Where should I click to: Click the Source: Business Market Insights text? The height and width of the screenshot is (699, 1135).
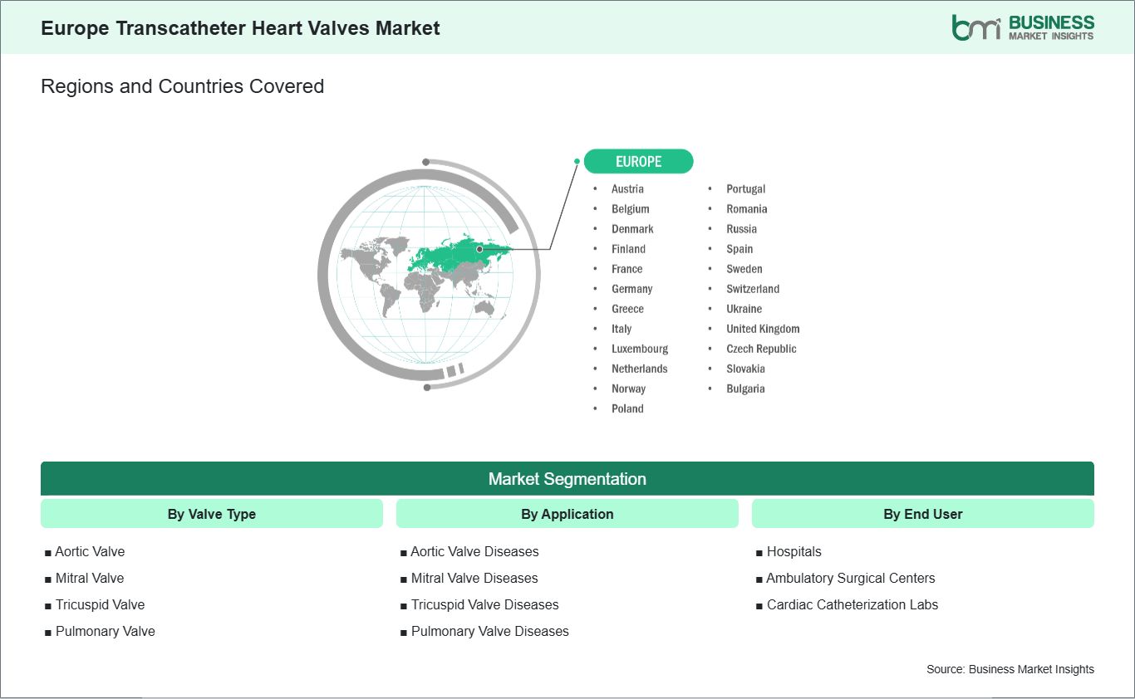tap(1010, 669)
